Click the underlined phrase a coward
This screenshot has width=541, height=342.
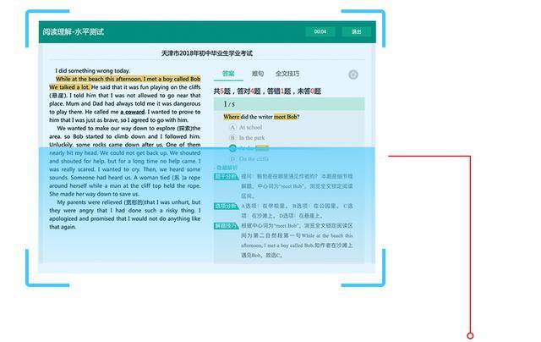[x=133, y=112]
